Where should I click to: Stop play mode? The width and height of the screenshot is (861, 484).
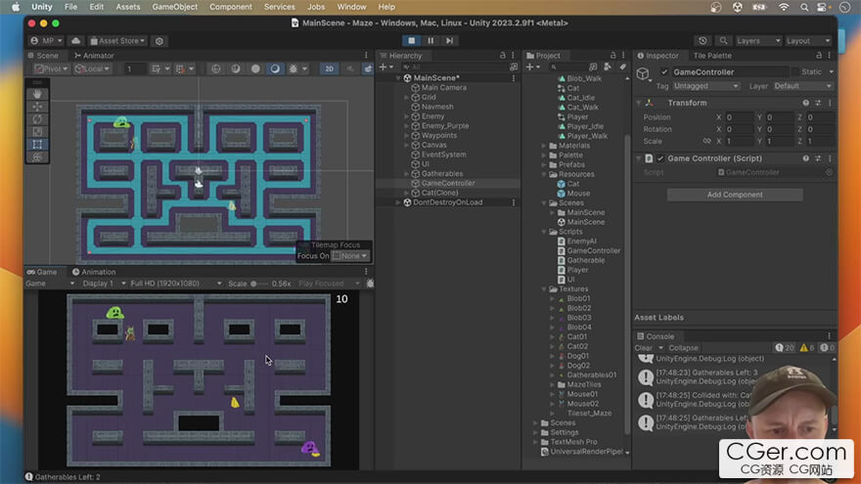pyautogui.click(x=411, y=41)
